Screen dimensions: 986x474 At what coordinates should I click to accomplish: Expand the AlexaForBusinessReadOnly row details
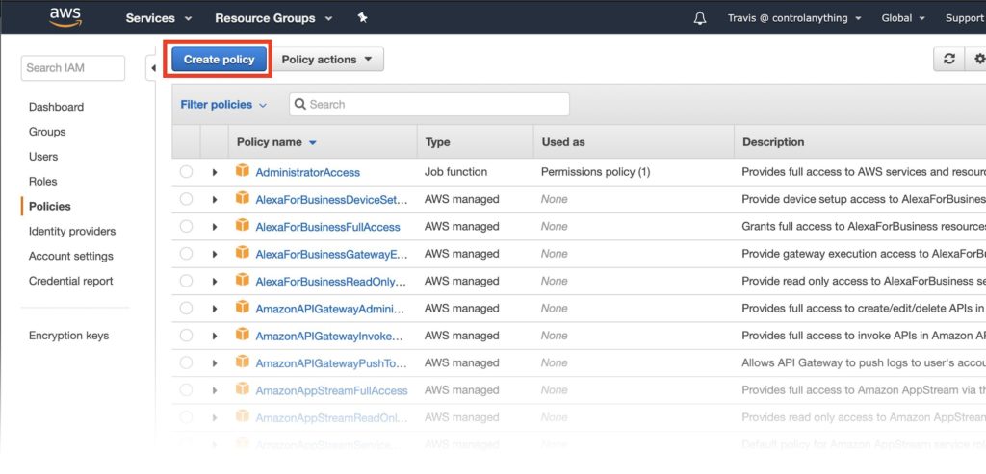[x=215, y=282]
